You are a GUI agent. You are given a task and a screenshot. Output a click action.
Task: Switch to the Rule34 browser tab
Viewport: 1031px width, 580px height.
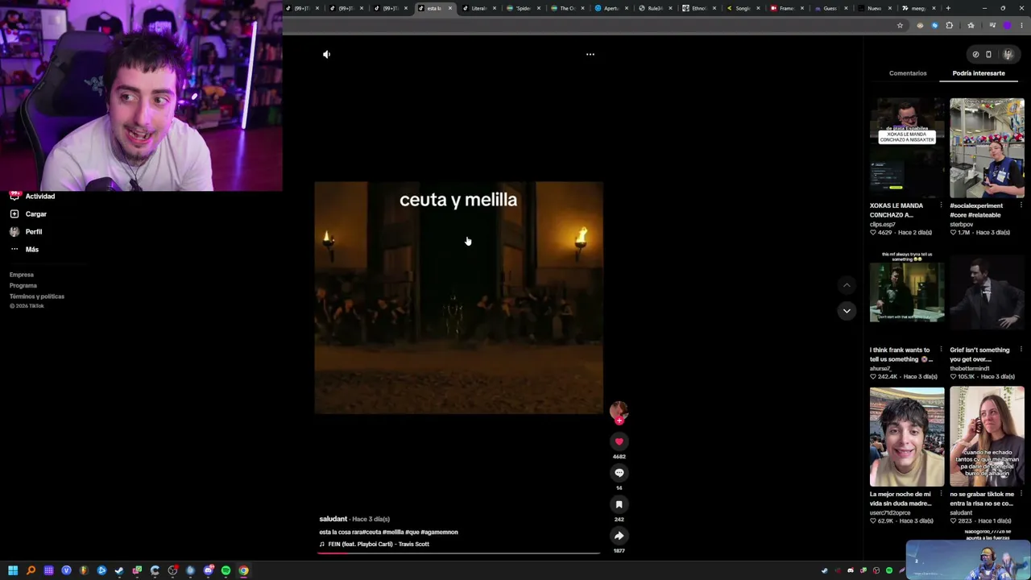[x=655, y=8]
